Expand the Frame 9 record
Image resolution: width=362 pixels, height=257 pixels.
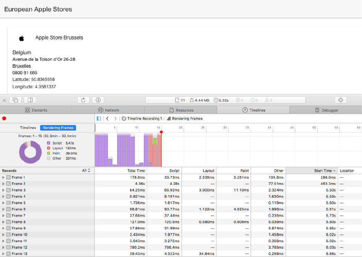point(3,228)
